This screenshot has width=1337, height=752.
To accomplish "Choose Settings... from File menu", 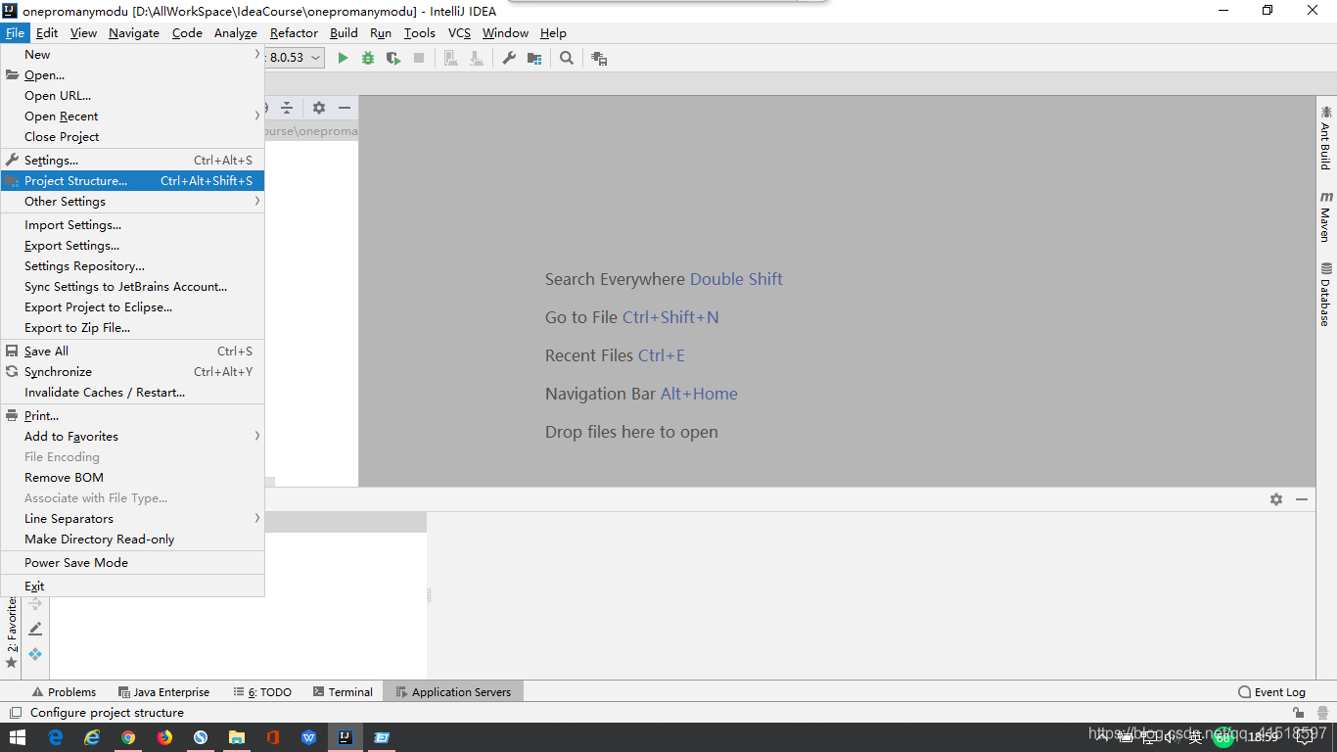I will 132,161.
